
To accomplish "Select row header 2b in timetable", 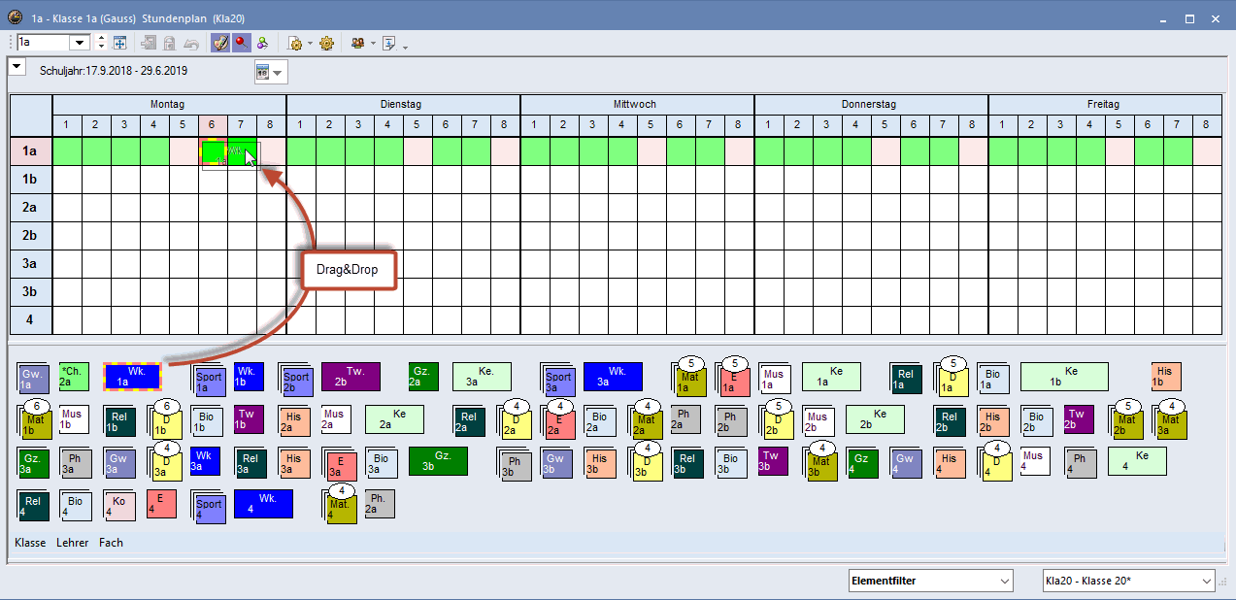I will point(30,236).
